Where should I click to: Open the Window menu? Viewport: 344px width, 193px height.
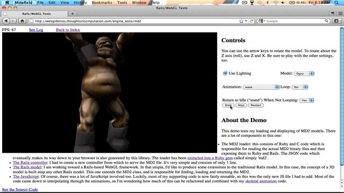pyautogui.click(x=139, y=2)
